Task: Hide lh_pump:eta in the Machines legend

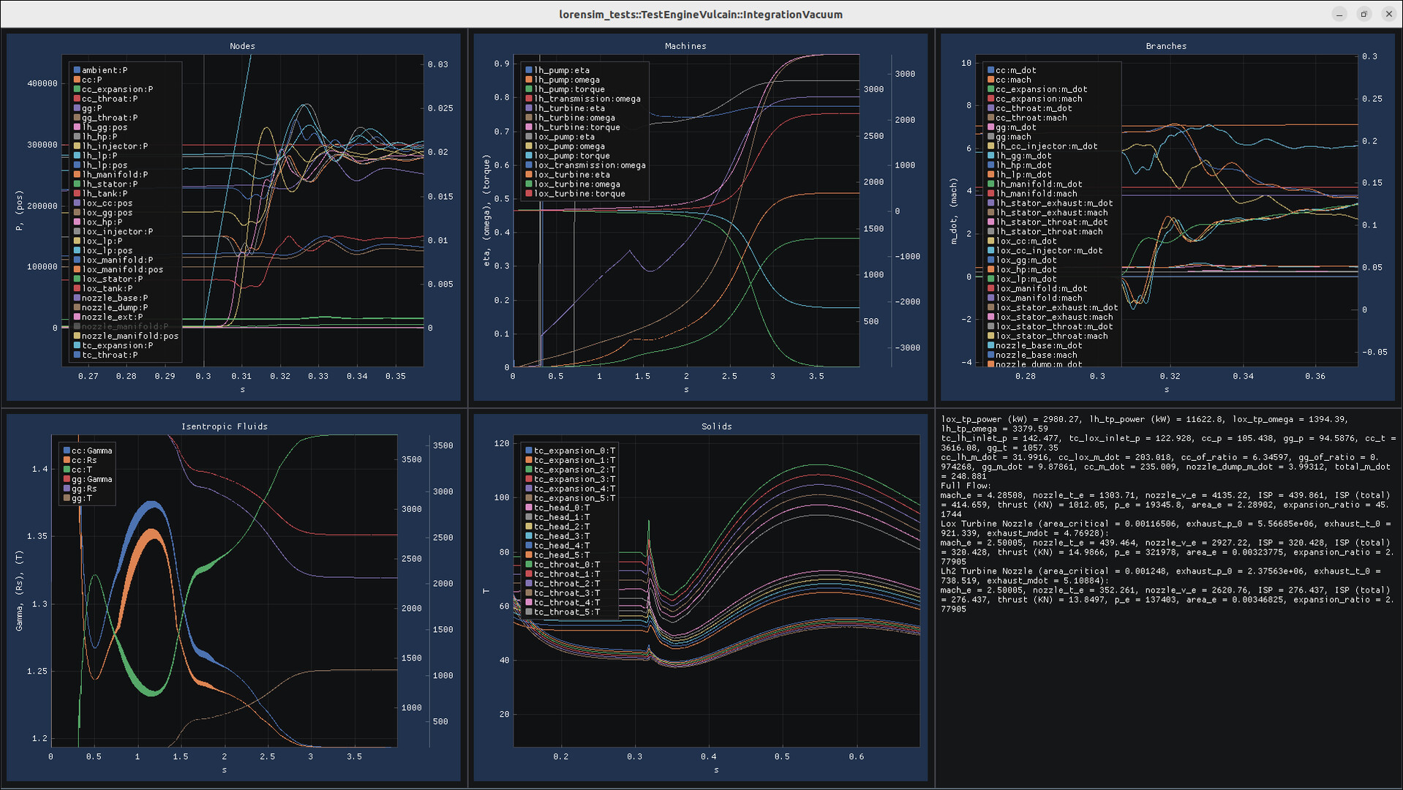Action: point(561,70)
